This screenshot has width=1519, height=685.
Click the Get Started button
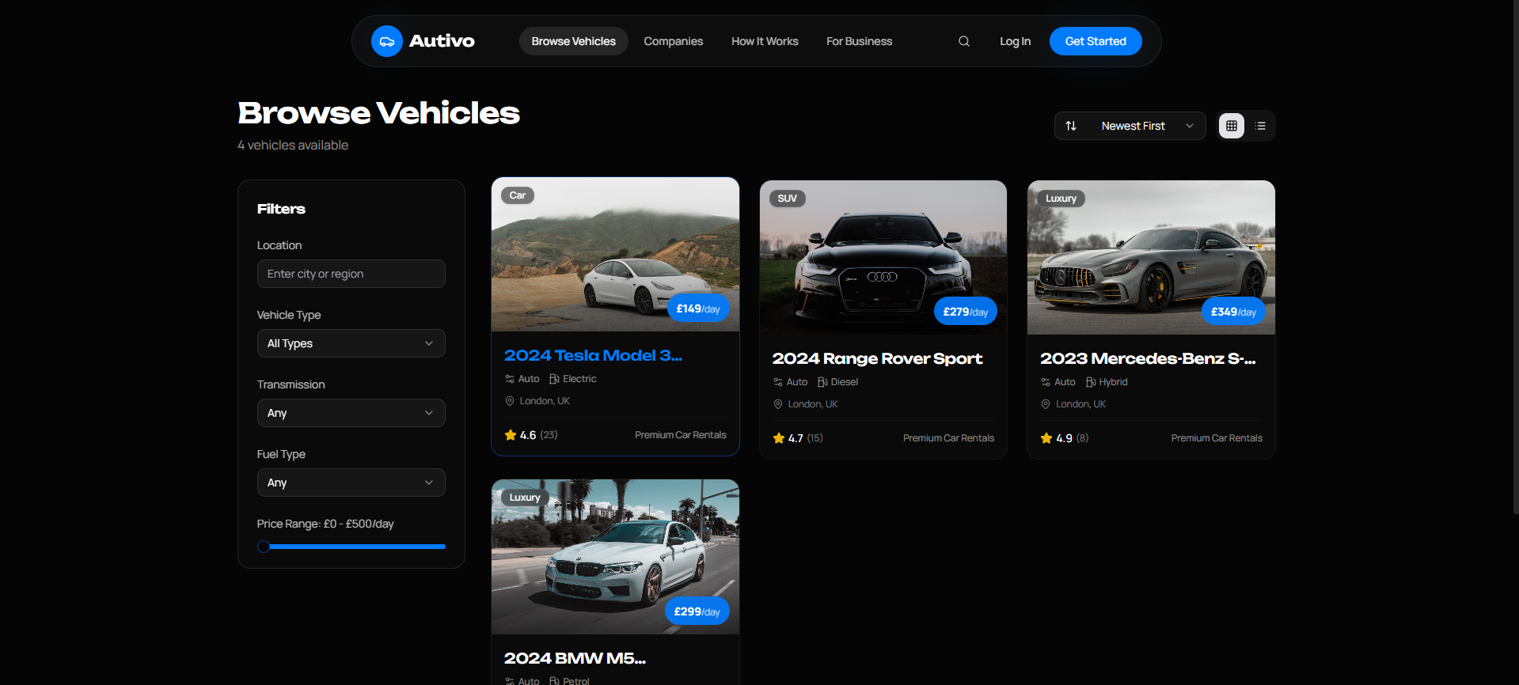pos(1096,41)
